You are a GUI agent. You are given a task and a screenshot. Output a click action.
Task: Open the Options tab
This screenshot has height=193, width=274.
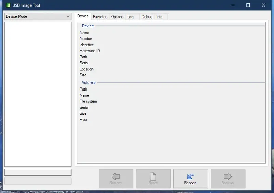(x=117, y=17)
